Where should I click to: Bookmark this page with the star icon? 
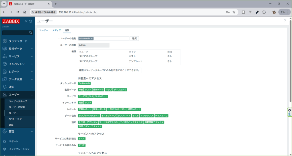pyautogui.click(x=234, y=12)
